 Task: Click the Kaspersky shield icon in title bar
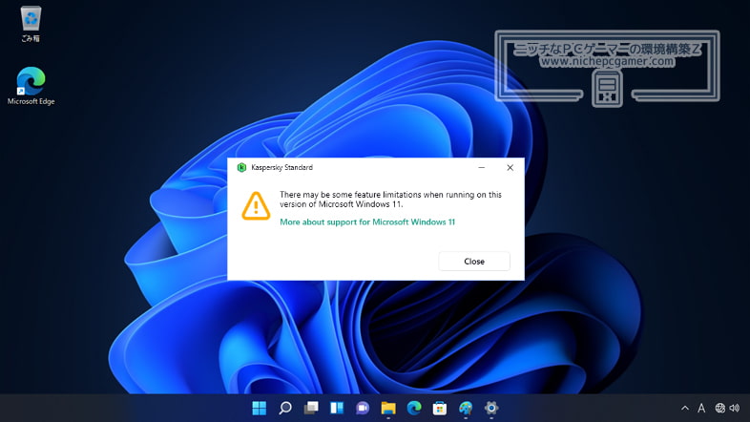[242, 167]
